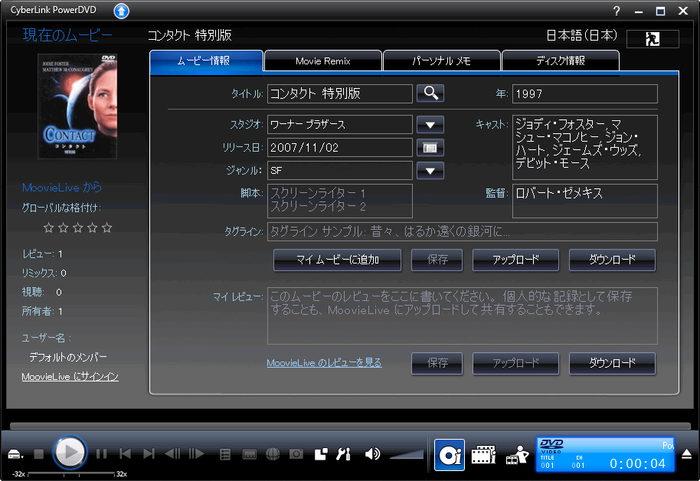Viewport: 700px width, 481px height.
Task: Click the cast list text box
Action: 585,147
